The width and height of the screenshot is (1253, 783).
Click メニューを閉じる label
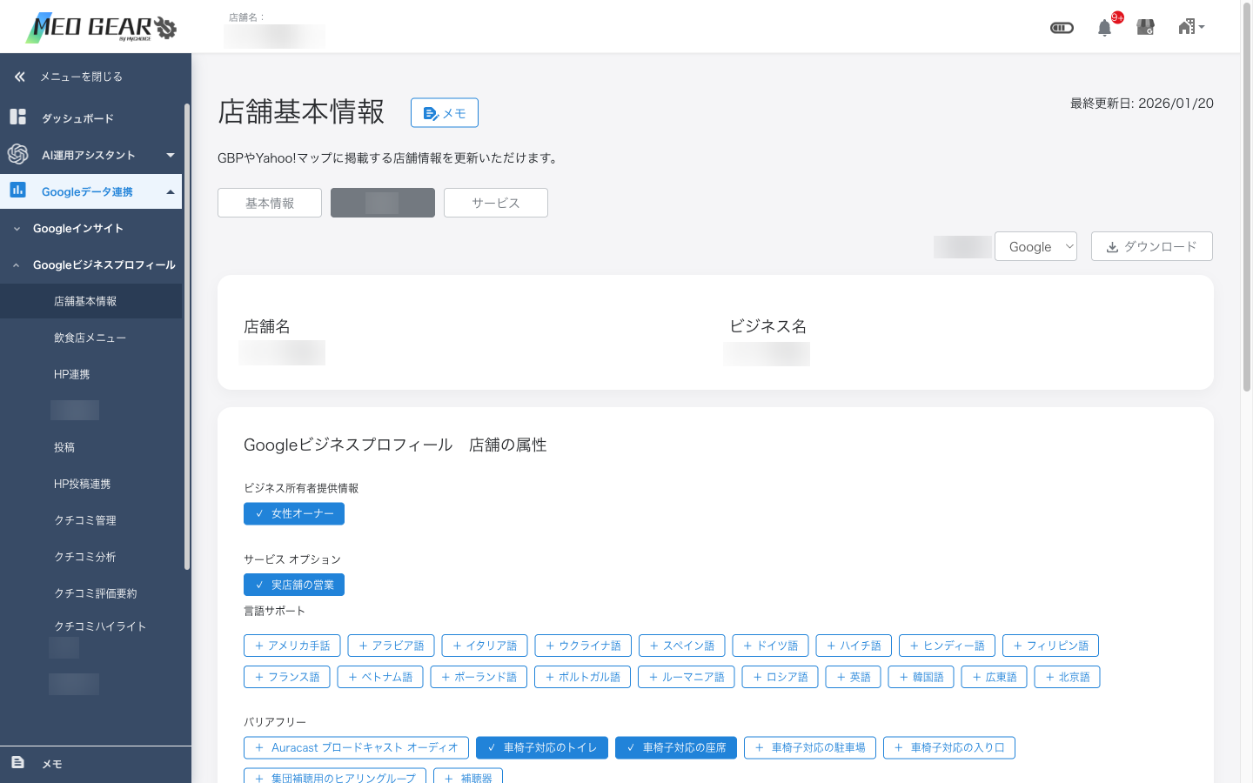click(x=81, y=77)
